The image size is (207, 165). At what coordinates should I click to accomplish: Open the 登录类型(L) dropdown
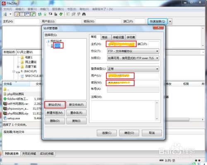pyautogui.click(x=133, y=69)
